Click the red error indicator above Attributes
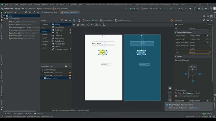Viewport: 216px width, 121px height. tap(172, 21)
